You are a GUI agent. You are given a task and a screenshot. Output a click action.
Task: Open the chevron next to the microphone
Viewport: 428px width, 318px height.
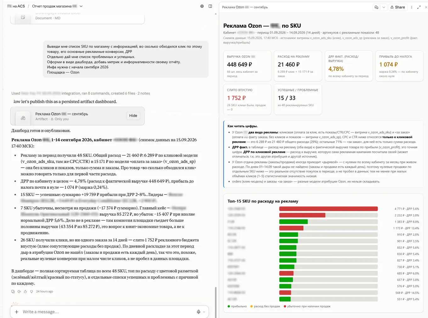click(x=204, y=312)
